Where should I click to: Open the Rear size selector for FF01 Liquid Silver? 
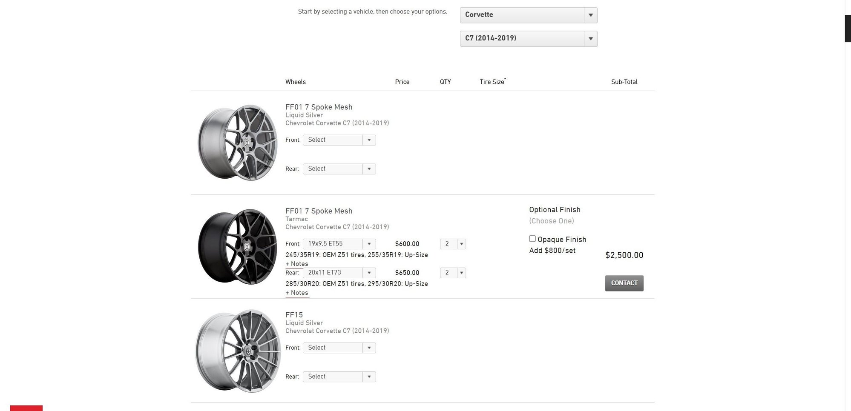pyautogui.click(x=339, y=168)
